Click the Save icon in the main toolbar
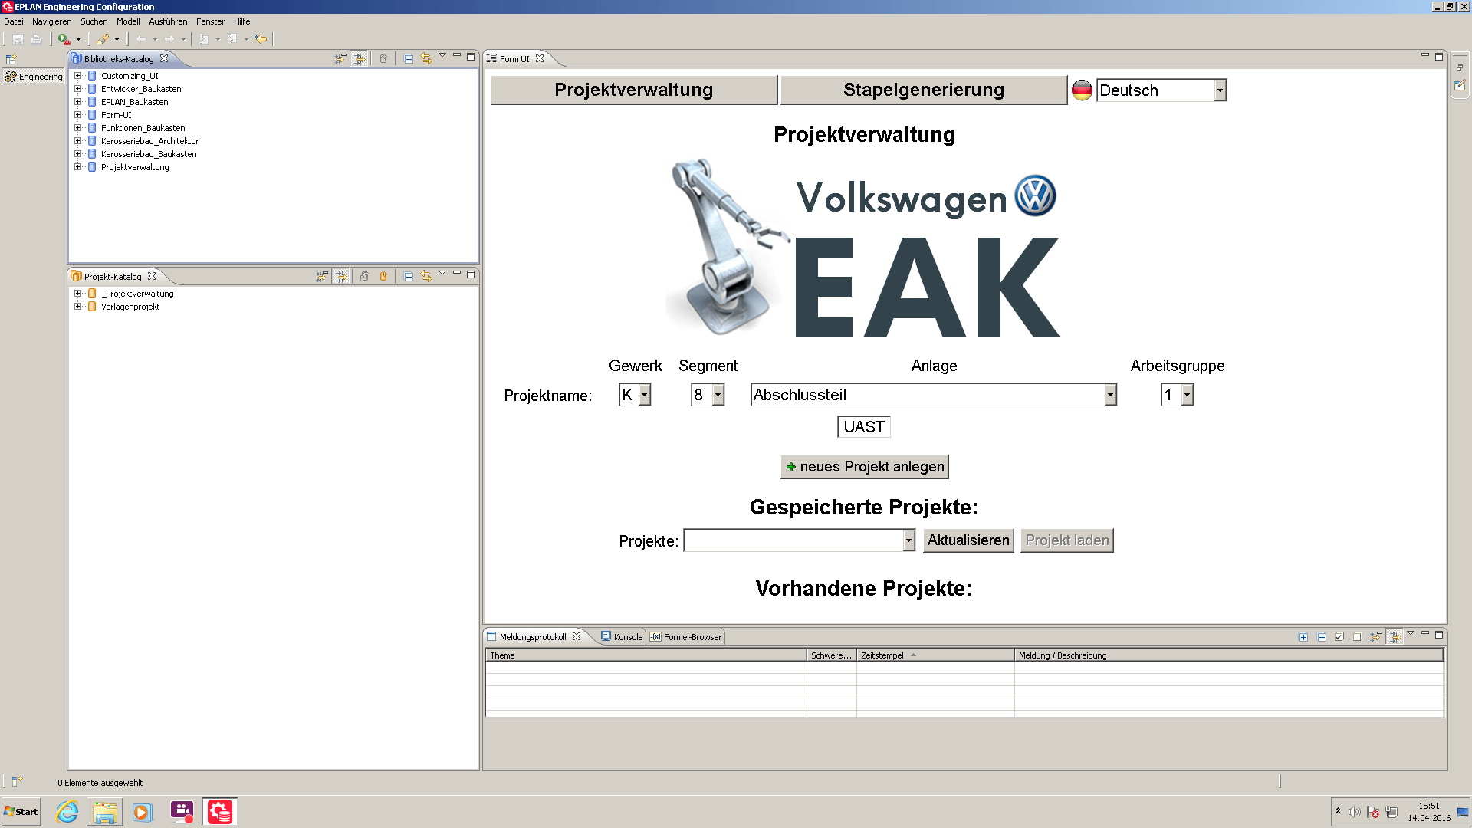The width and height of the screenshot is (1472, 828). pos(18,39)
